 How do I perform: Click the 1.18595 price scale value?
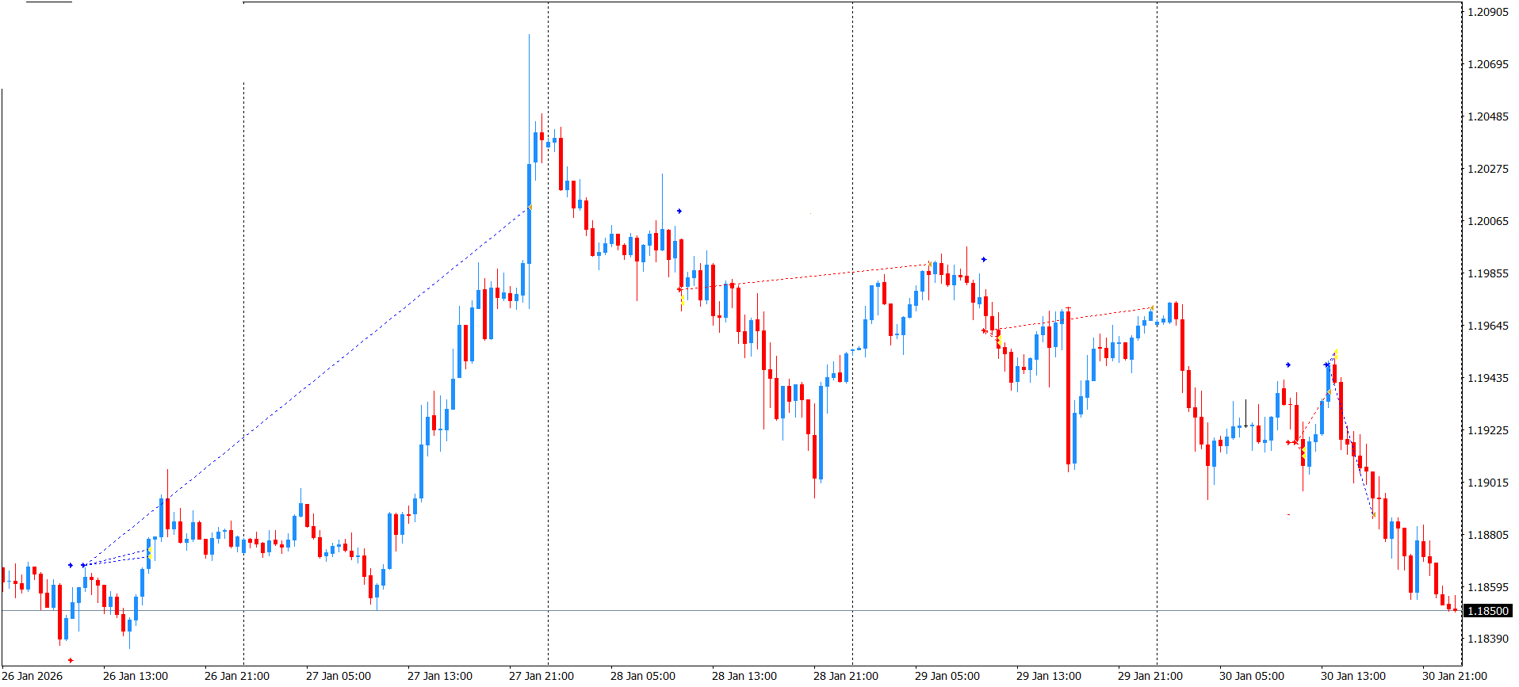1488,587
